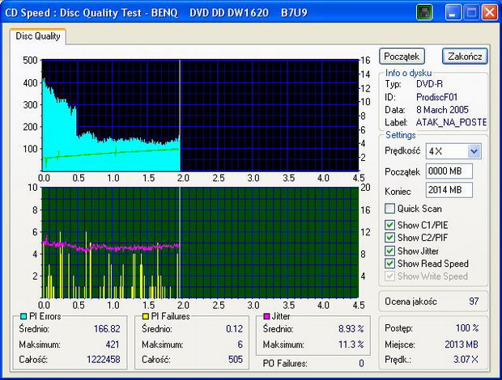Toggle the Show Read Speed checkbox
This screenshot has width=502, height=380.
click(389, 264)
